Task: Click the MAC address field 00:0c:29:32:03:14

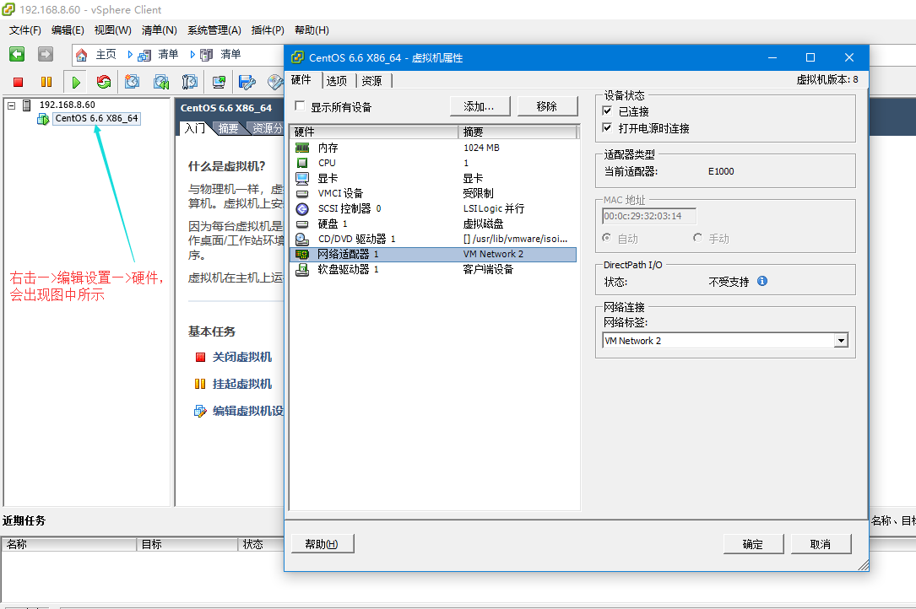Action: click(649, 216)
